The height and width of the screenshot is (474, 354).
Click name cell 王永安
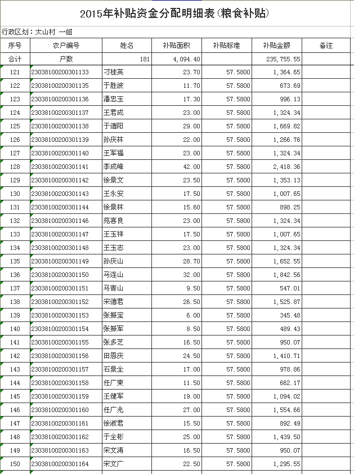[127, 194]
